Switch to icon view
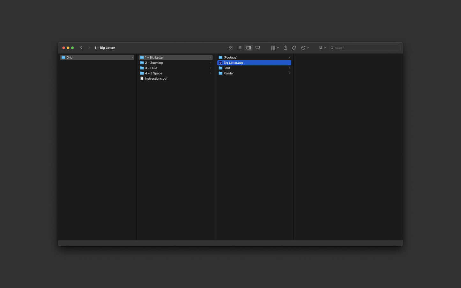This screenshot has height=288, width=461. click(231, 48)
